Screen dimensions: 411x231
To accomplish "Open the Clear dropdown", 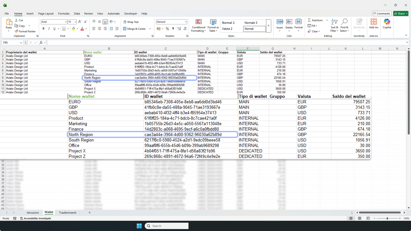I will tap(314, 31).
